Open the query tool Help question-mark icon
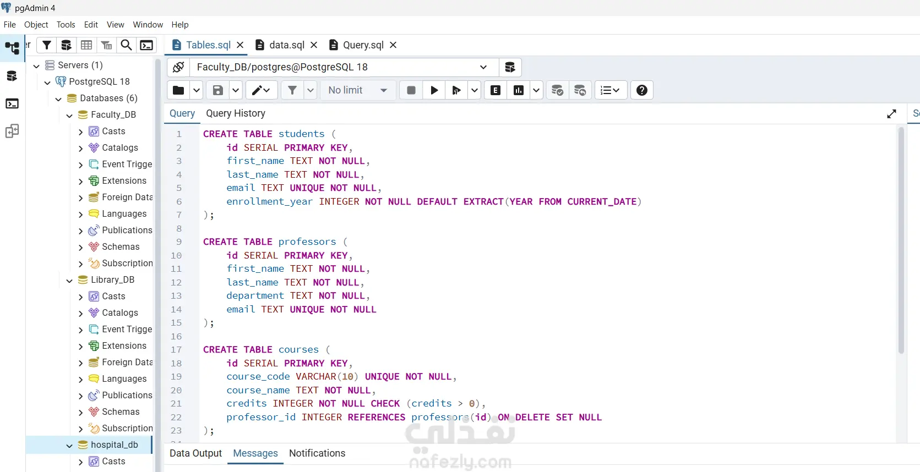 (642, 90)
